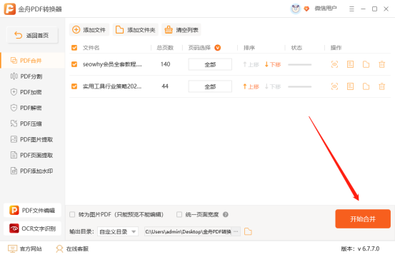Click seowhy会员全套教程 file name

[x=112, y=64]
